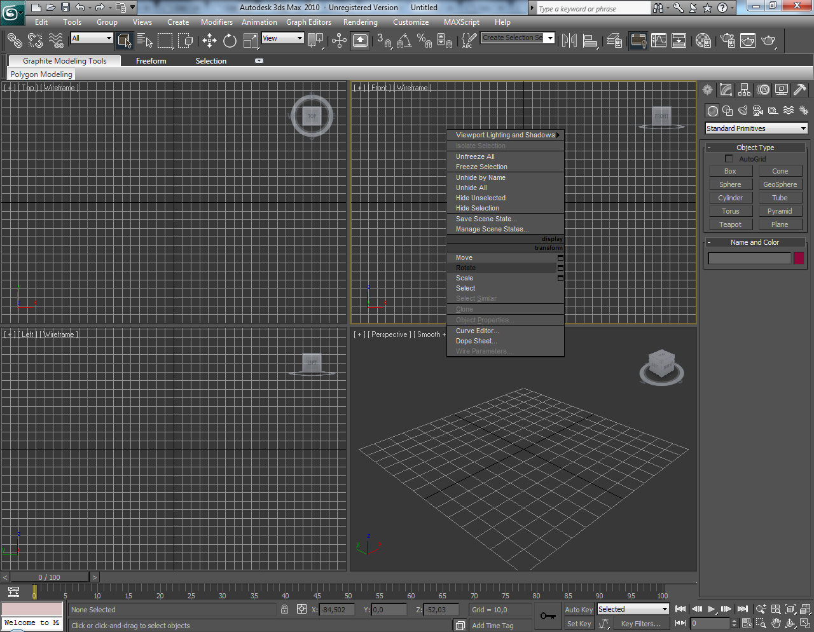The width and height of the screenshot is (814, 632).
Task: Click the time slider 0 / 100
Action: click(50, 577)
